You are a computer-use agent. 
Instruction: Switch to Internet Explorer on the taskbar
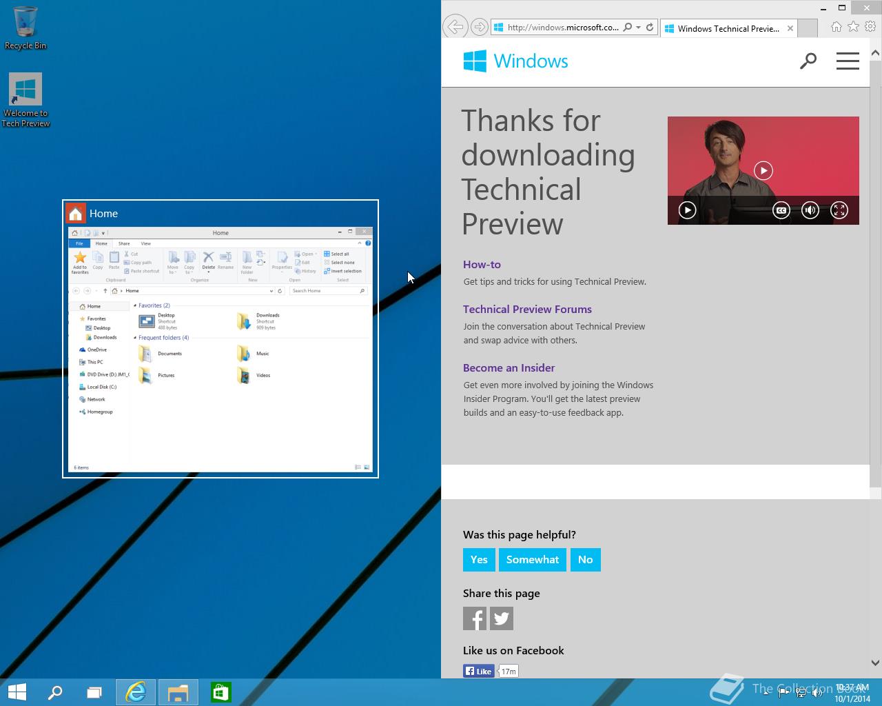pos(136,692)
